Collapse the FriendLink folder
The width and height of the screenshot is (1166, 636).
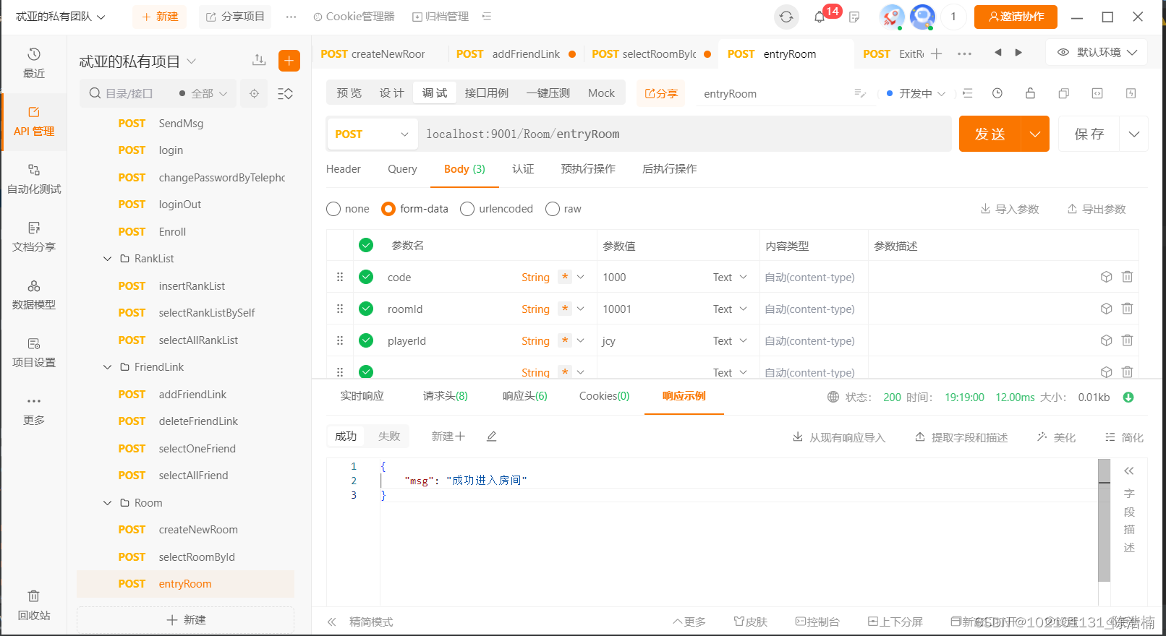tap(107, 367)
